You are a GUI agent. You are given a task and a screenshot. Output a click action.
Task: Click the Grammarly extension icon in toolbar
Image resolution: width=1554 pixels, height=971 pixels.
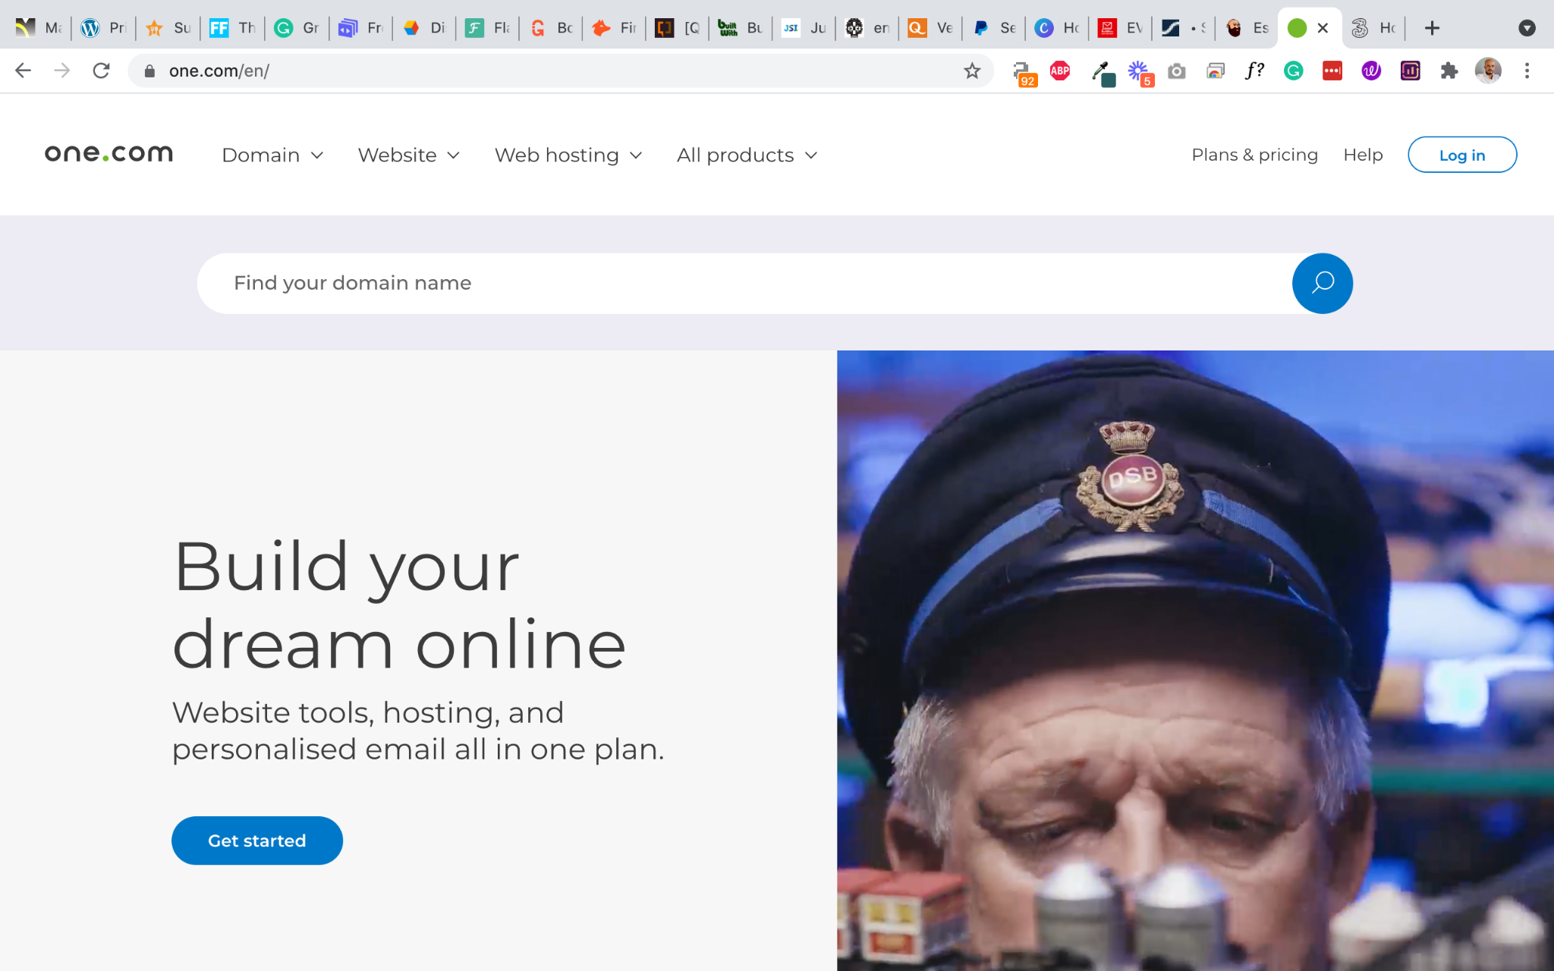pyautogui.click(x=1293, y=71)
